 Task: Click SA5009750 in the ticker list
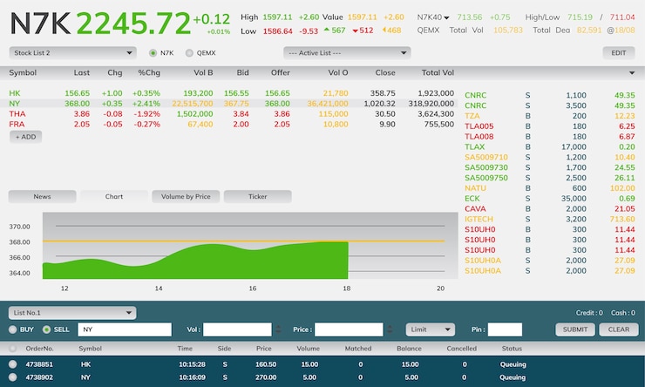coord(486,178)
